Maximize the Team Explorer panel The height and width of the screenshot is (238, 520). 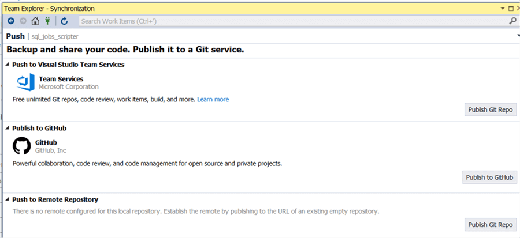(x=510, y=9)
